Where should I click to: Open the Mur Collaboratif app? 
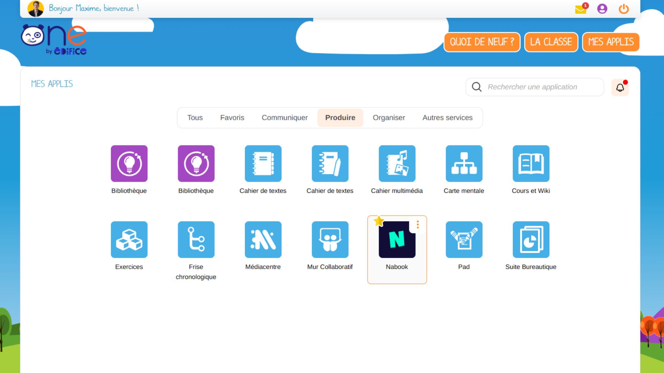click(x=330, y=240)
